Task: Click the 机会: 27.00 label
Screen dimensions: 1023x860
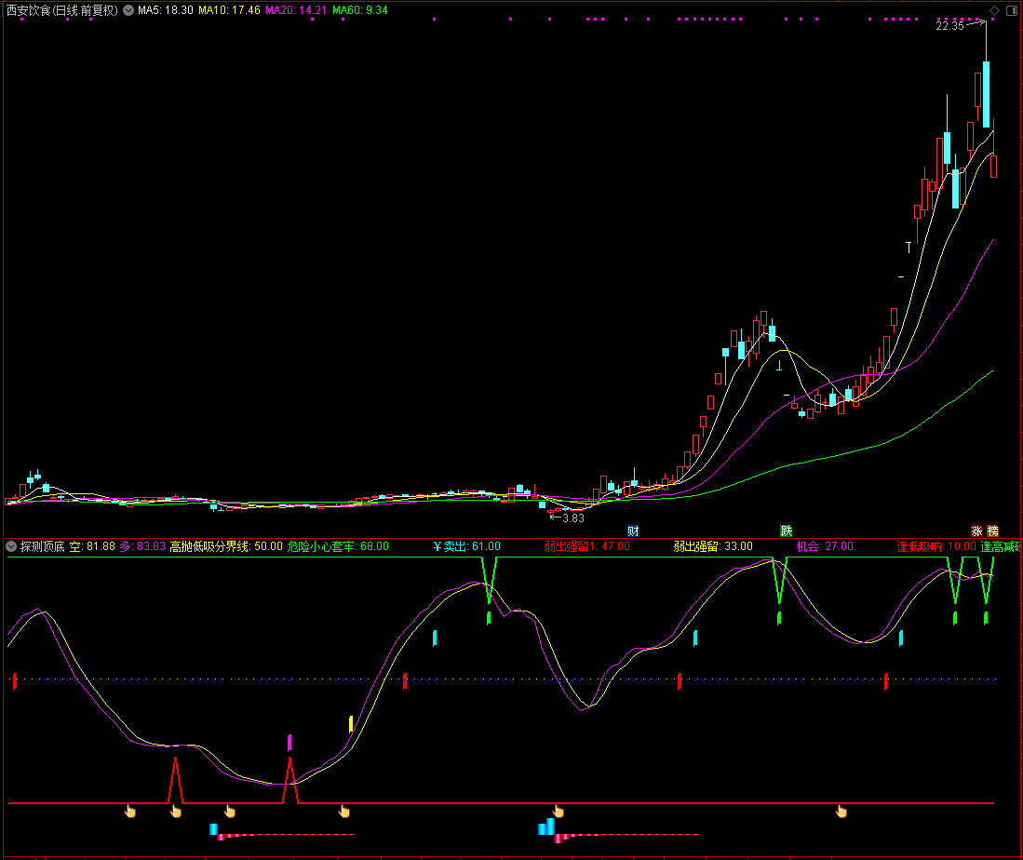Action: coord(825,546)
